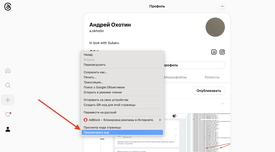
Task: Click the profile avatar picture
Action: [215, 27]
